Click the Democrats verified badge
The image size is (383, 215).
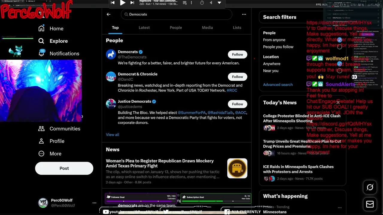coord(141,52)
